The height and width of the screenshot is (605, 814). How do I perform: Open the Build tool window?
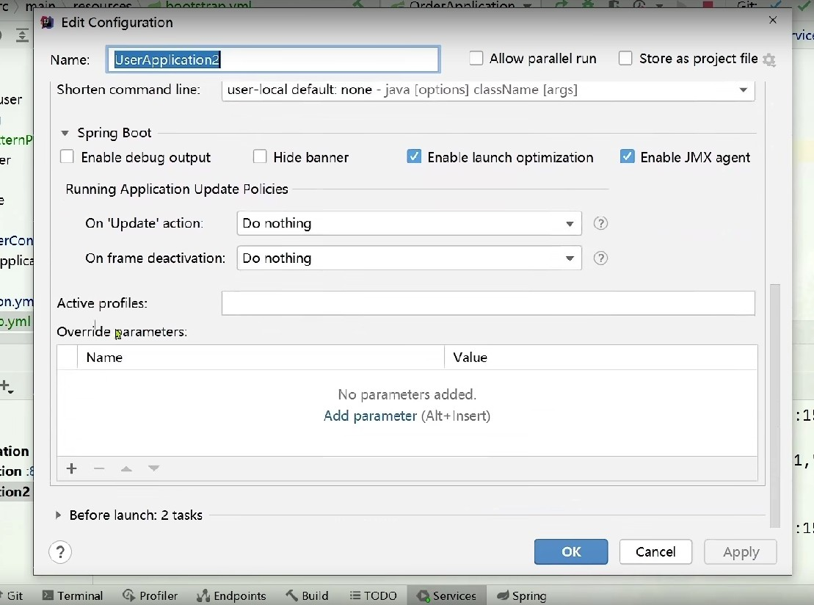point(307,595)
